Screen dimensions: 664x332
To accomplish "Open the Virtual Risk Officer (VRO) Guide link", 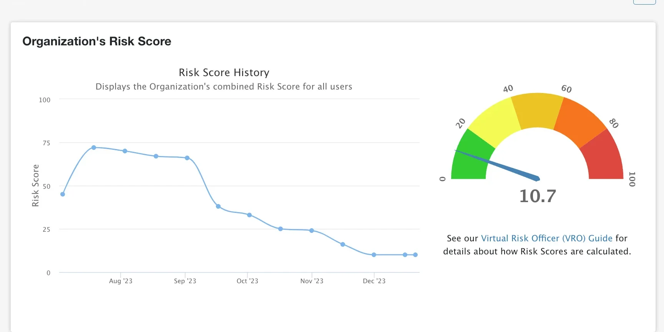I will (x=546, y=238).
